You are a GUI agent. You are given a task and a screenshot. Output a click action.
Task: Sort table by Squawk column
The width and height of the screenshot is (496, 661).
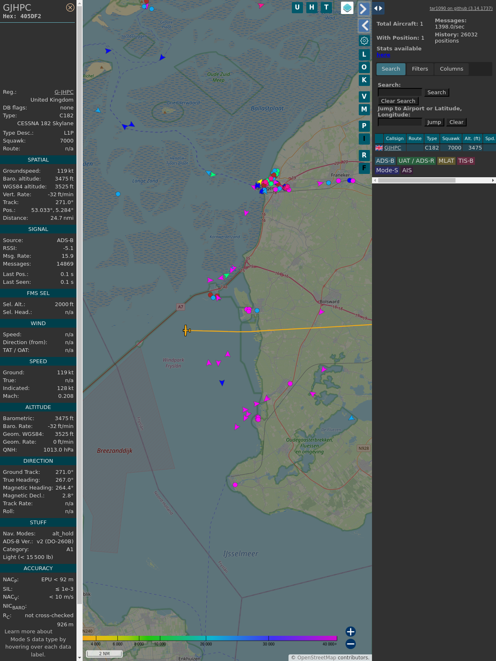(451, 139)
